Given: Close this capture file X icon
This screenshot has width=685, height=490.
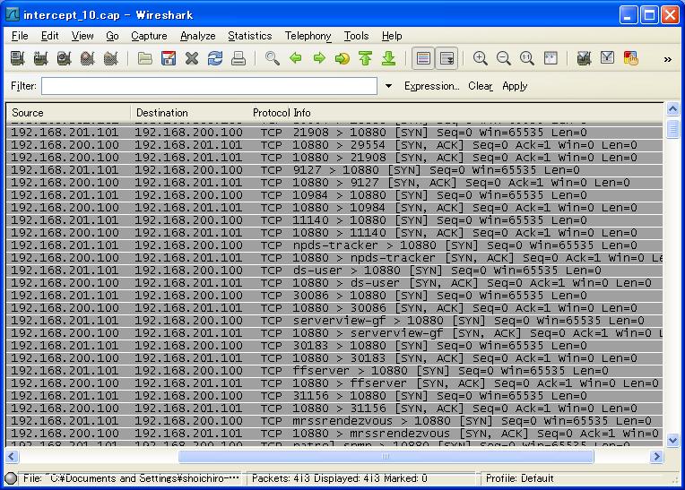Looking at the screenshot, I should tap(191, 58).
